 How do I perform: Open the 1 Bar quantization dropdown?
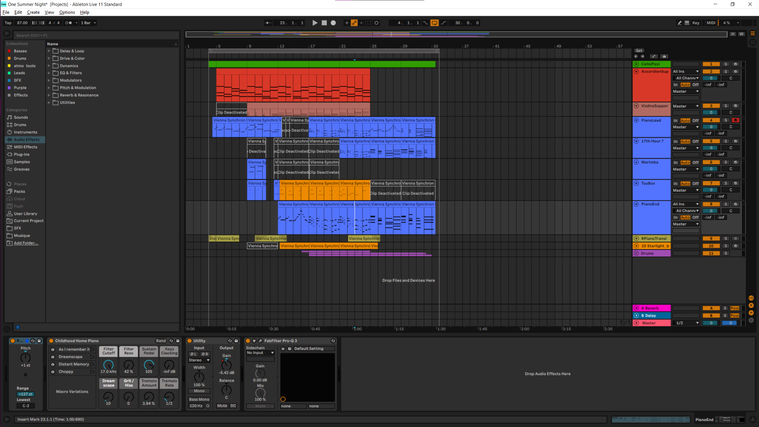click(88, 23)
